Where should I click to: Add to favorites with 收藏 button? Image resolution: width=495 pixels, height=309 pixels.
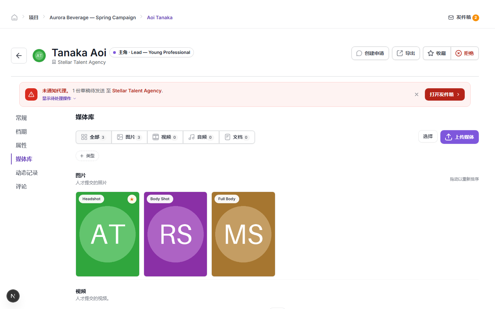[437, 53]
